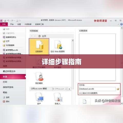Image resolution: width=123 pixels, height=123 pixels.
Task: Select 关闭数据库 in the left menu
Action: tap(9, 45)
